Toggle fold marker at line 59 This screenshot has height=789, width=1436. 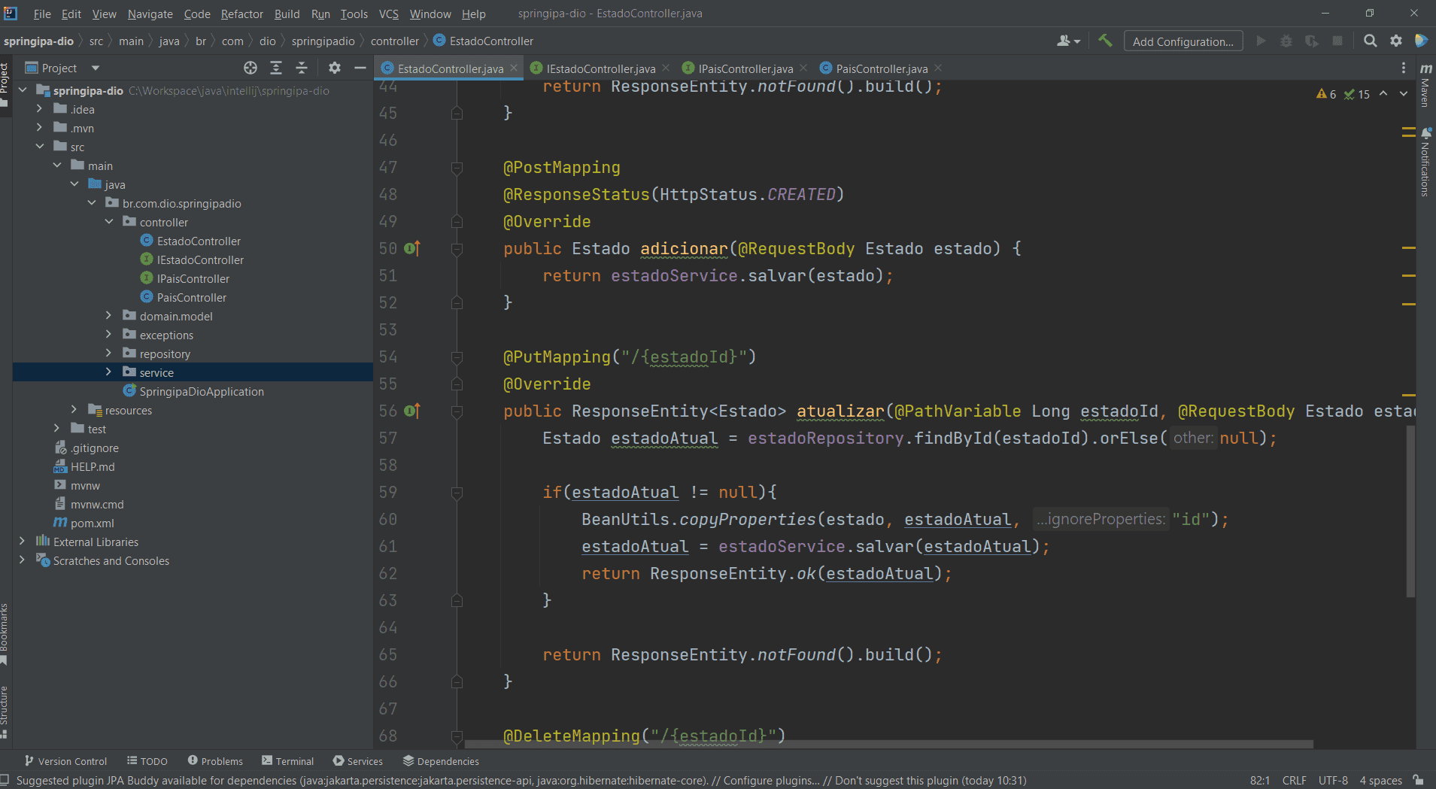click(x=457, y=493)
